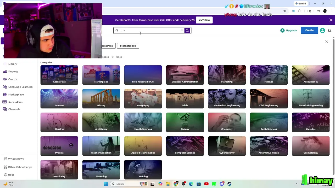Open the Nursing category tile

click(x=59, y=122)
